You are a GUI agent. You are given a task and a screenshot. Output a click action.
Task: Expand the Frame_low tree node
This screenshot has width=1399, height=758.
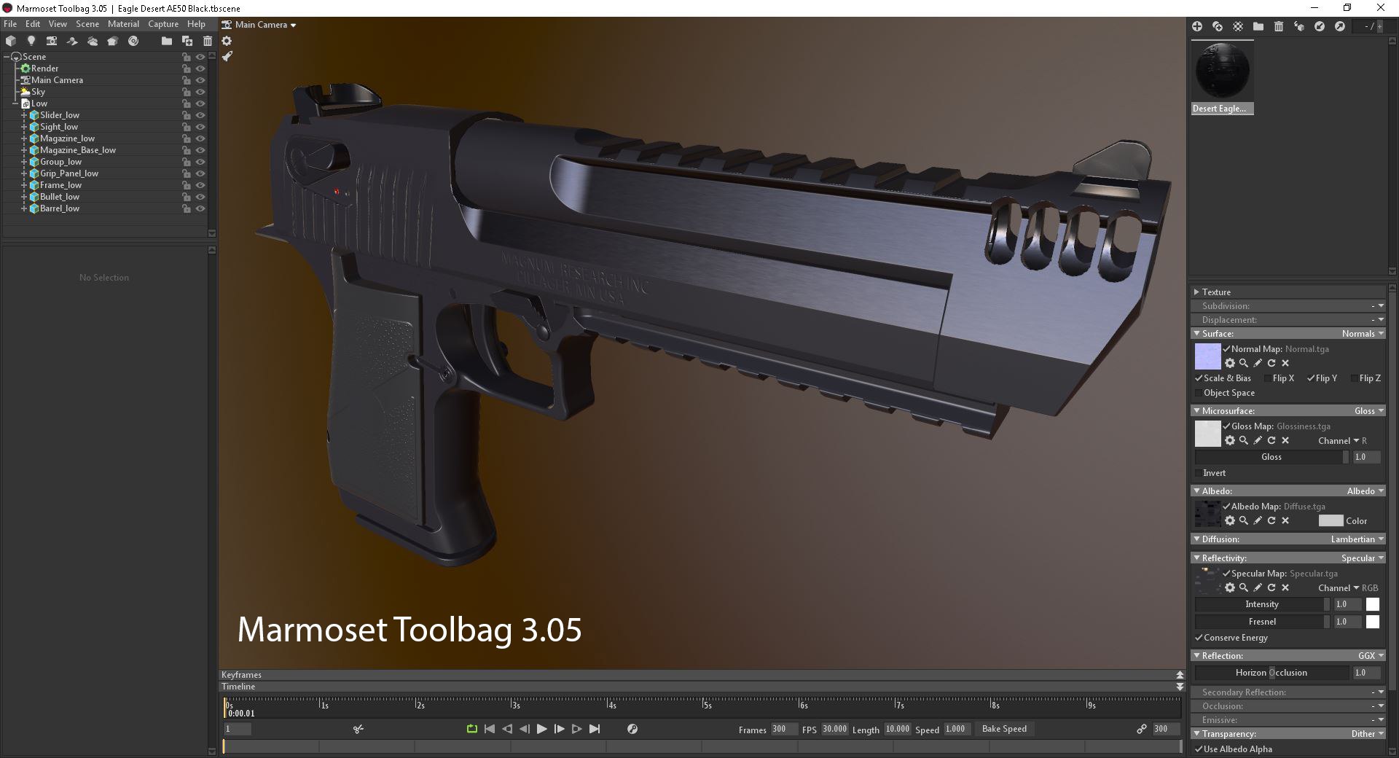pyautogui.click(x=24, y=185)
